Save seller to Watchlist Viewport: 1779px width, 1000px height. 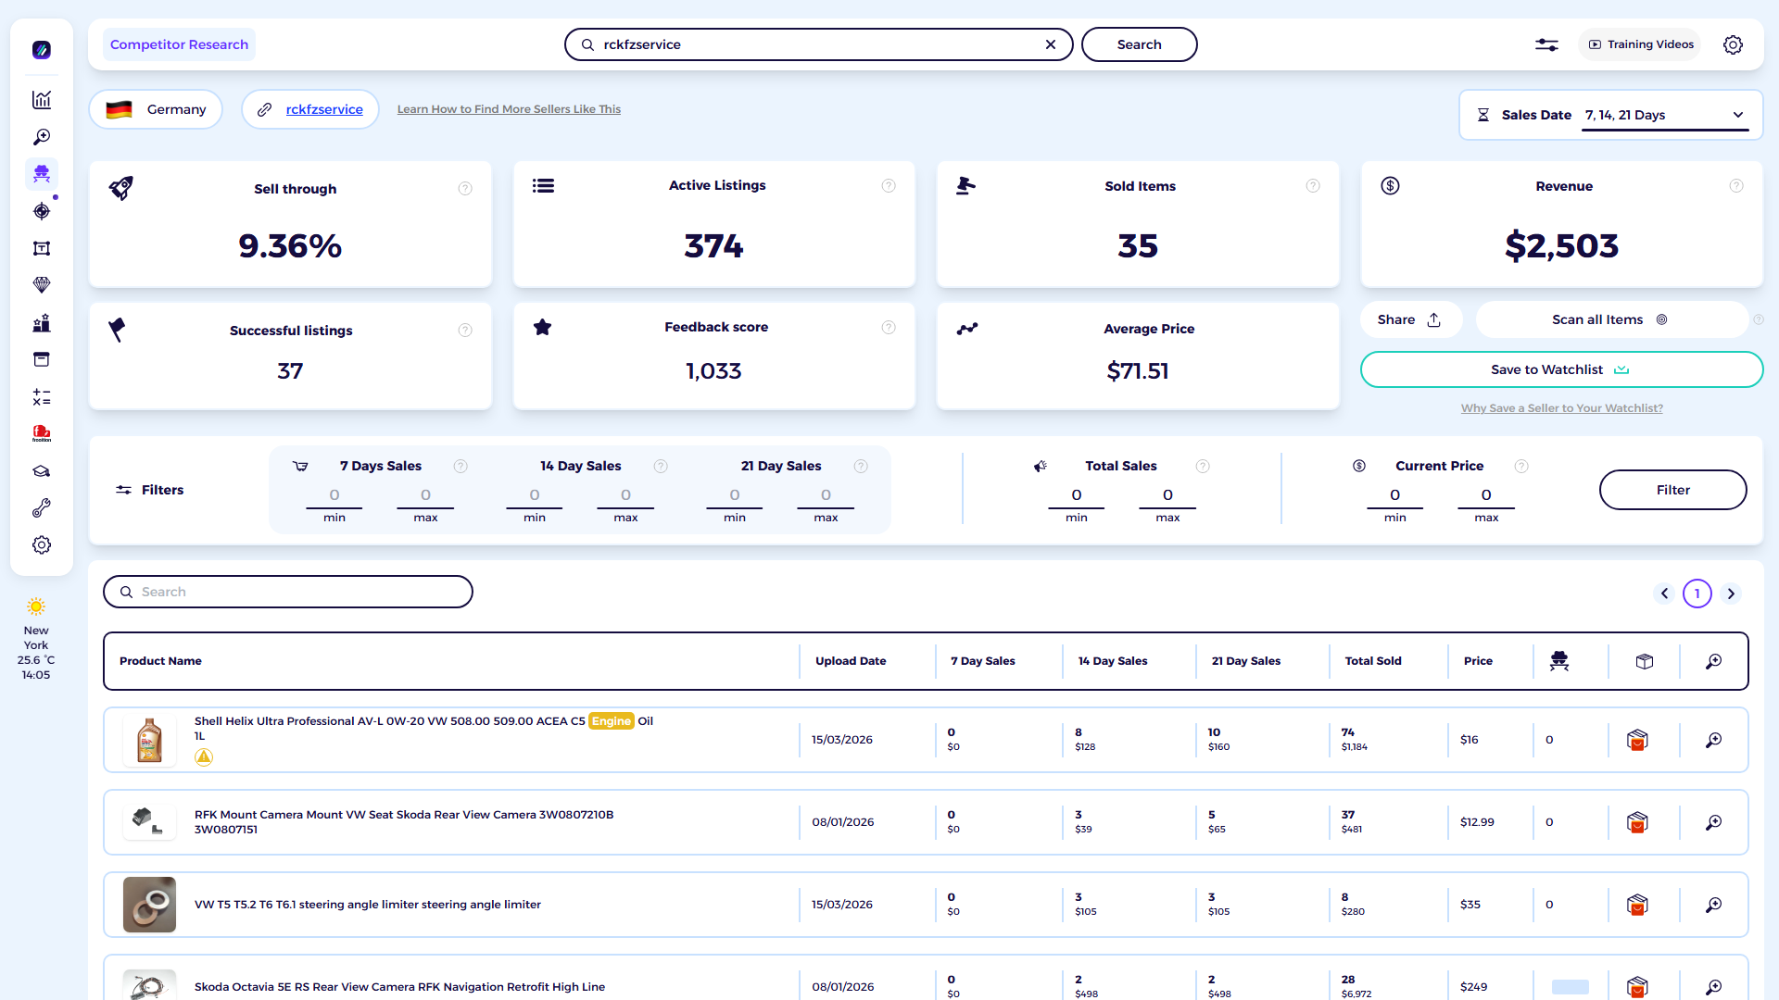pos(1561,369)
